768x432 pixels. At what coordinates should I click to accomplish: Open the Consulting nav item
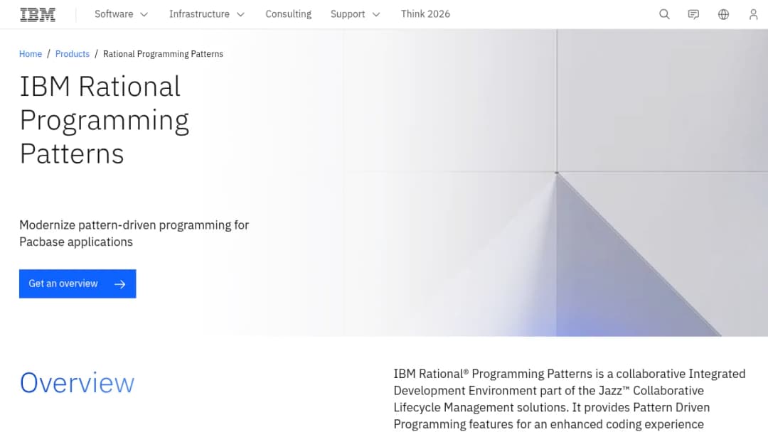[289, 14]
